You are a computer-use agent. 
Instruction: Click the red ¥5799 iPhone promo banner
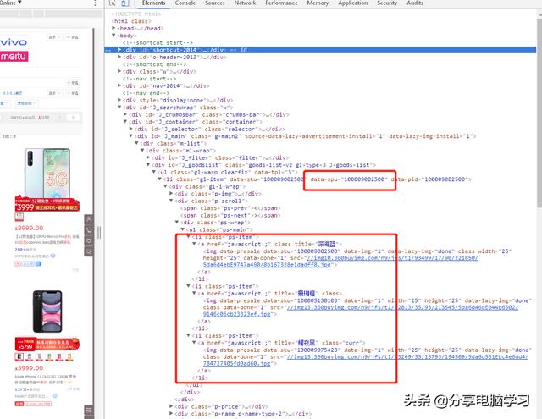click(47, 344)
